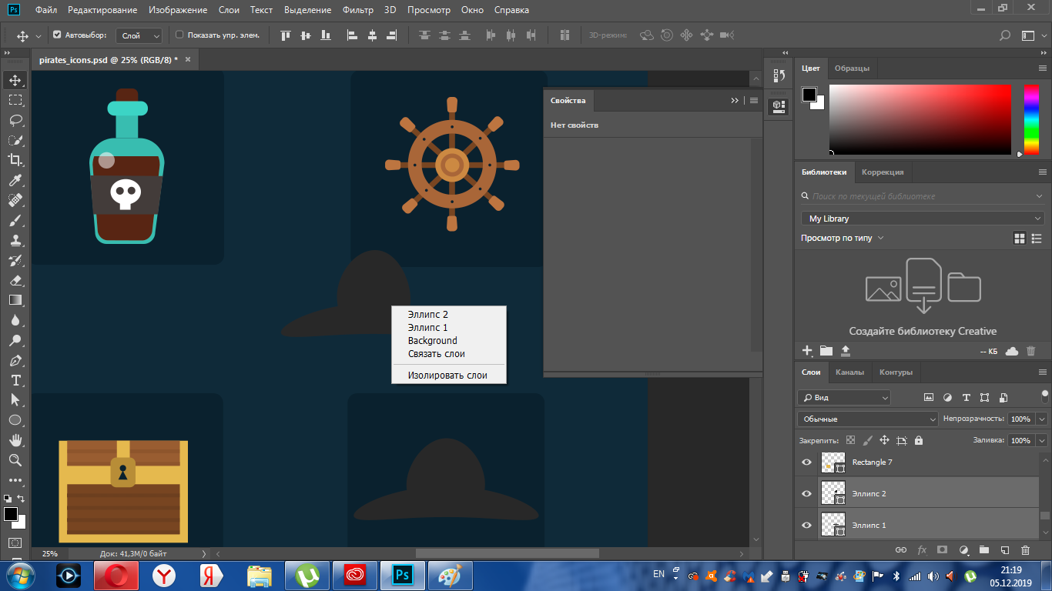Viewport: 1052px width, 591px height.
Task: Pick Эллипс 2 in context menu
Action: tap(428, 315)
